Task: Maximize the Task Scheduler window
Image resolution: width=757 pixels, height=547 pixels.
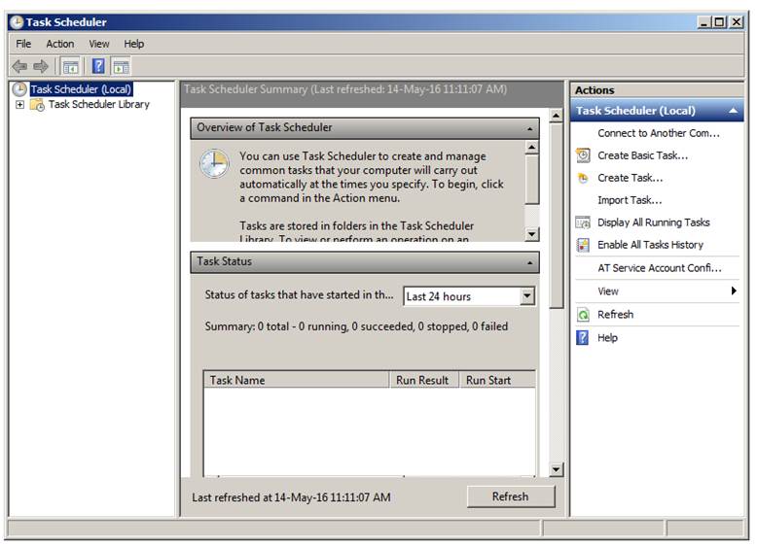Action: pos(720,22)
